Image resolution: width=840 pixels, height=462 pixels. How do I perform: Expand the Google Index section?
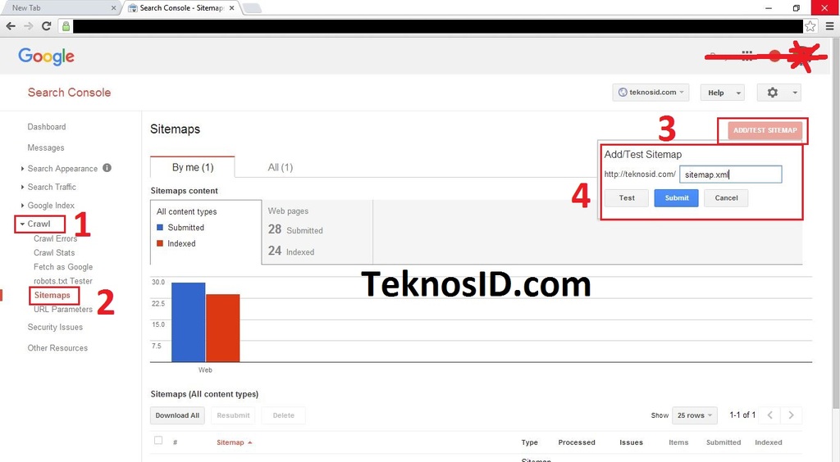pyautogui.click(x=22, y=206)
